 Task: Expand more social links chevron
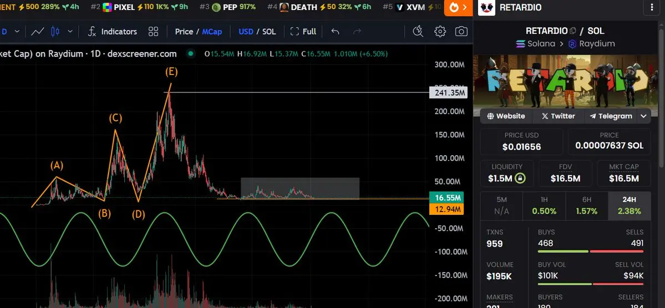click(x=644, y=116)
